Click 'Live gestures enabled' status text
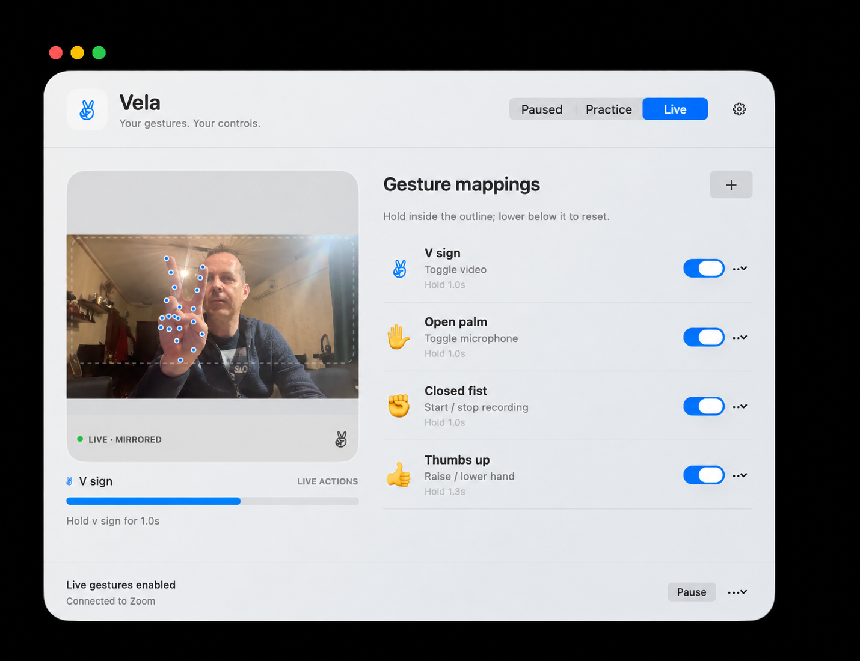The image size is (860, 661). [121, 585]
